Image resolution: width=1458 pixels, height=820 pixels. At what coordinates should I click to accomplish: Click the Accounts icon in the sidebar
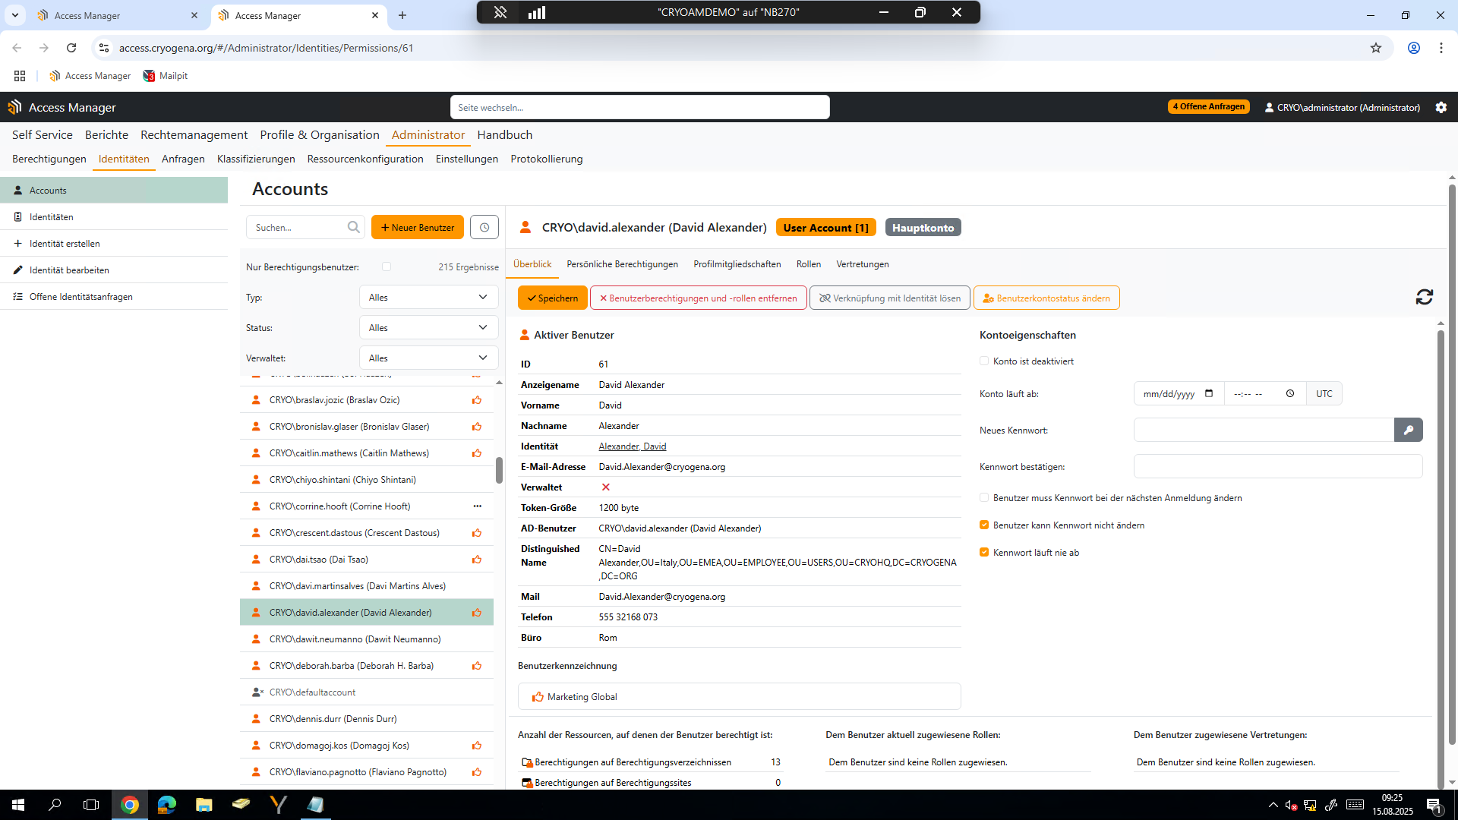point(17,190)
